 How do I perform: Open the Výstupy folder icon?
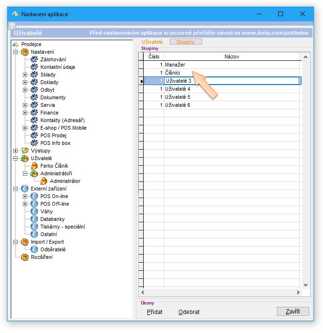[x=25, y=151]
